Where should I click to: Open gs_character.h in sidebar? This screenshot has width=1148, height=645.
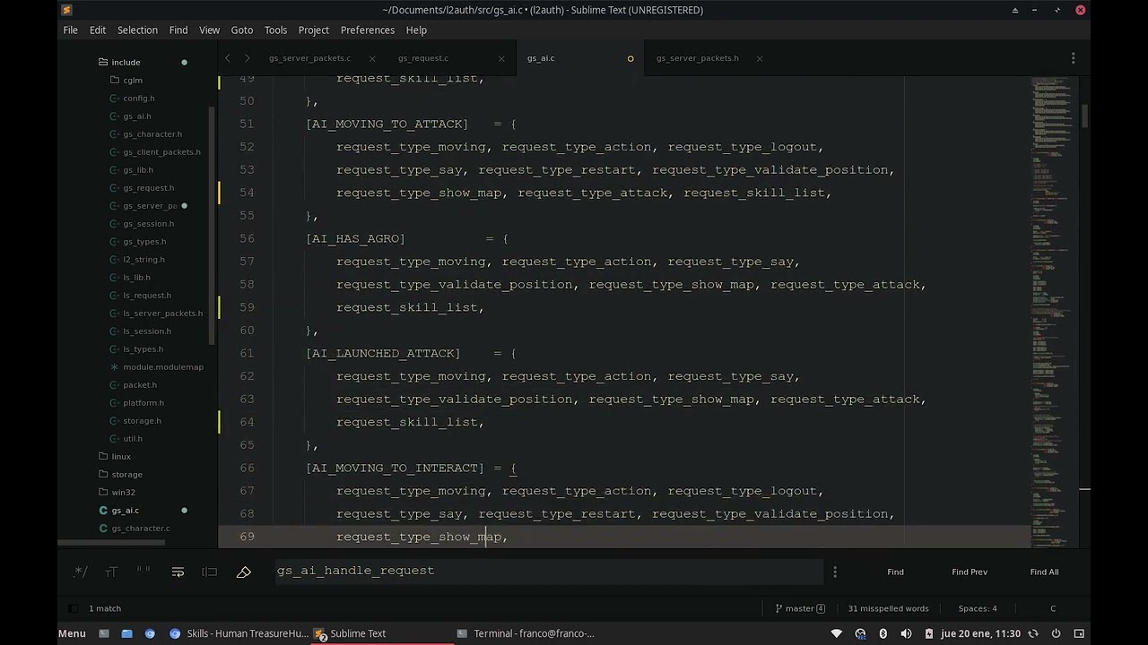coord(152,133)
